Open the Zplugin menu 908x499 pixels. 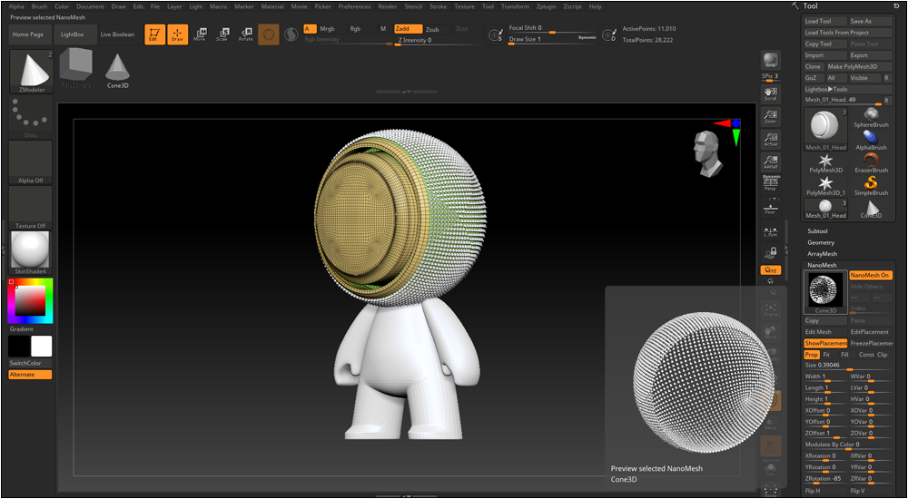click(x=547, y=6)
